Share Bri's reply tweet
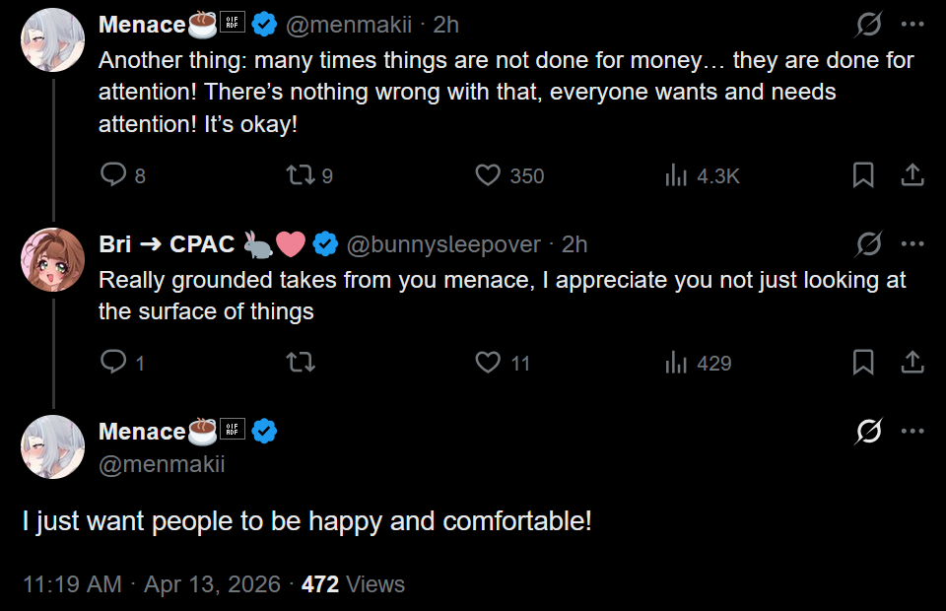The image size is (946, 611). pyautogui.click(x=912, y=363)
